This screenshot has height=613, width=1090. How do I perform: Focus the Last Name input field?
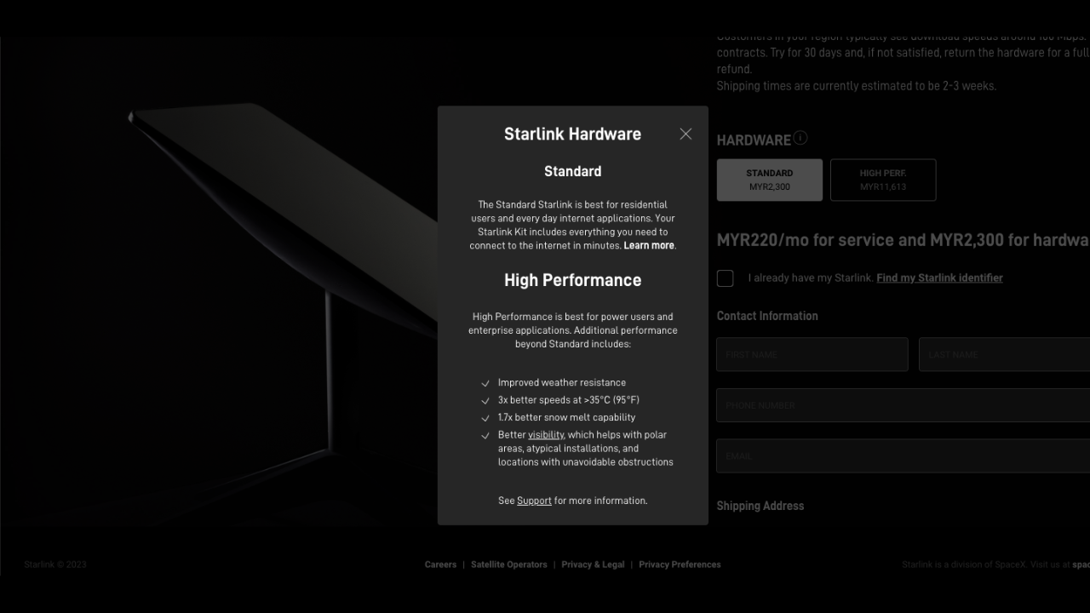[x=1005, y=354]
